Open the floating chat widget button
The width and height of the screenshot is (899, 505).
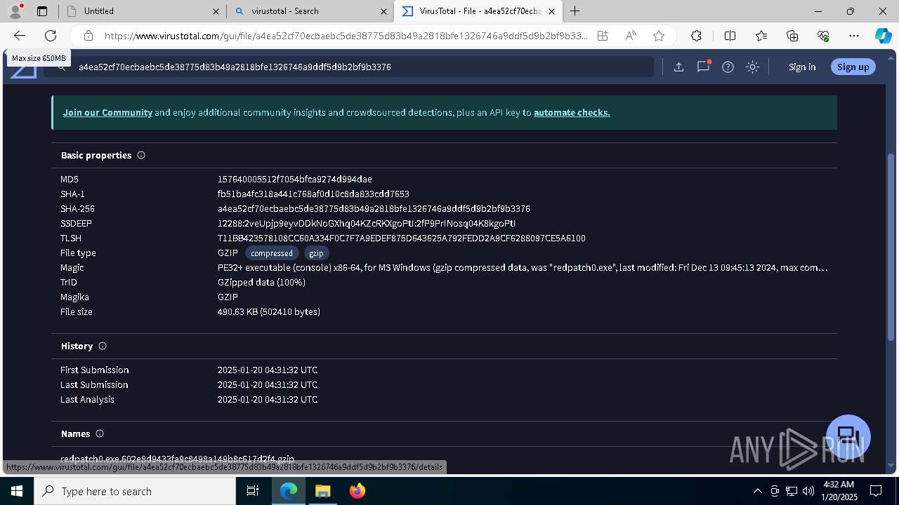[x=848, y=436]
